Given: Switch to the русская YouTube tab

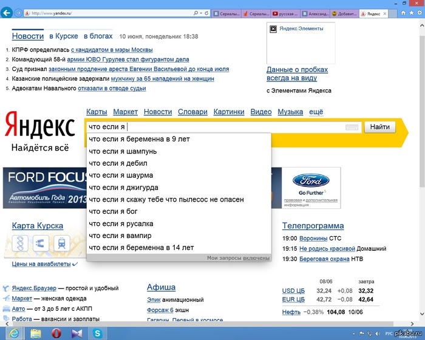Looking at the screenshot, I should coord(285,13).
